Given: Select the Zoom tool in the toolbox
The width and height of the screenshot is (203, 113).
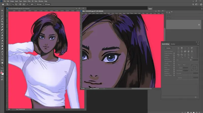Looking at the screenshot, I should (2, 65).
